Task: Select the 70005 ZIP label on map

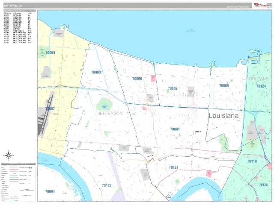Action: click(224, 85)
